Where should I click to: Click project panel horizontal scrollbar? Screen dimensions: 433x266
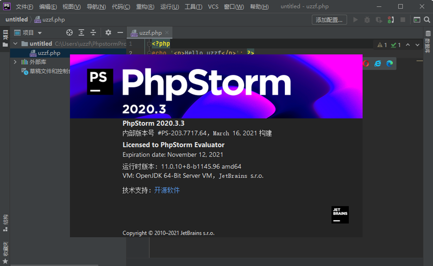click(x=55, y=265)
